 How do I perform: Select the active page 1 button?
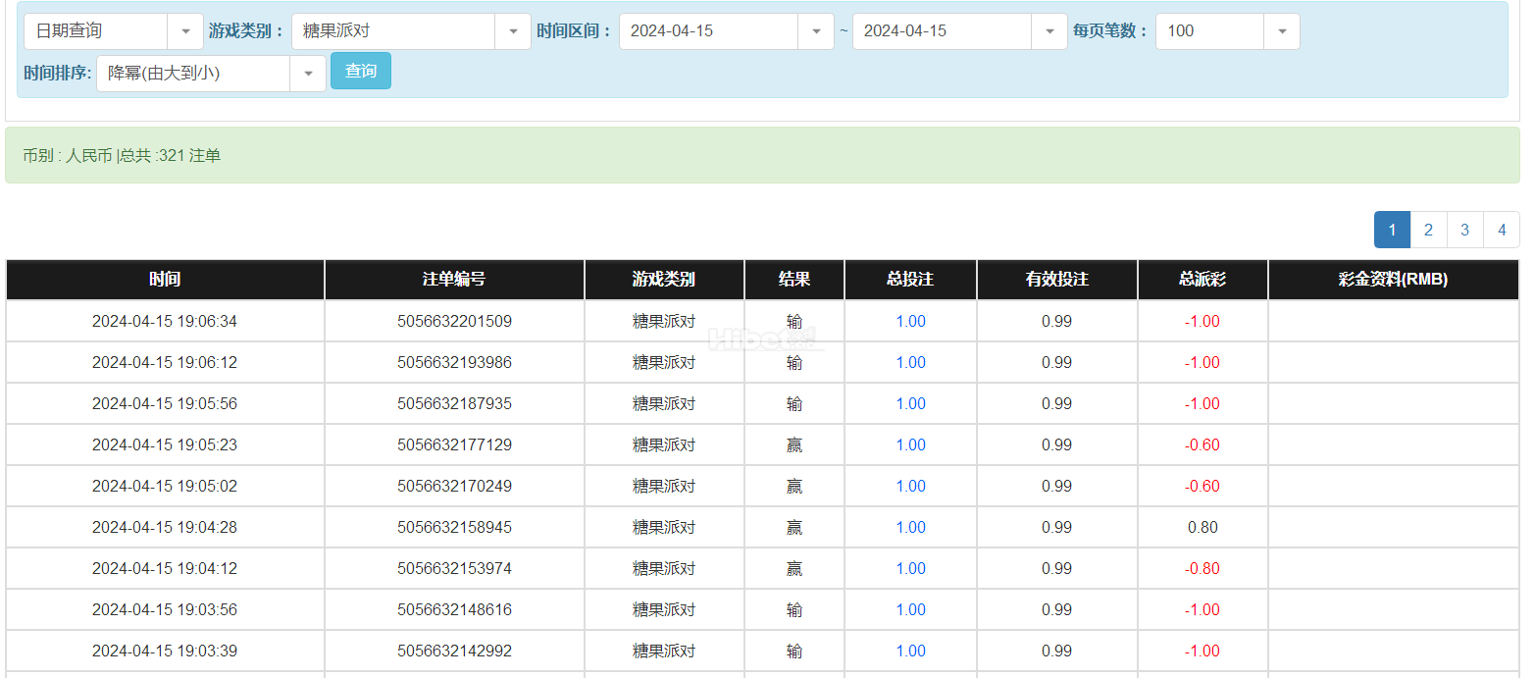(x=1392, y=230)
